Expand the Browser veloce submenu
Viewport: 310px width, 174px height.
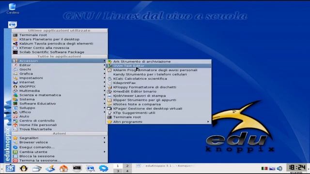(60, 143)
